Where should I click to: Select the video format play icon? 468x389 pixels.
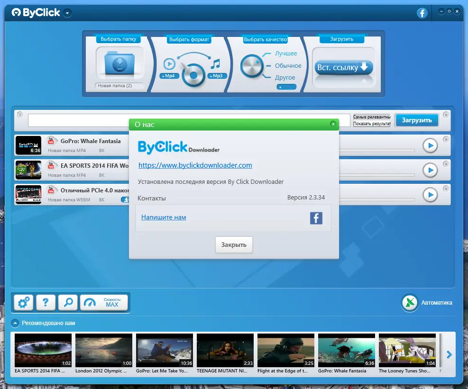[169, 64]
